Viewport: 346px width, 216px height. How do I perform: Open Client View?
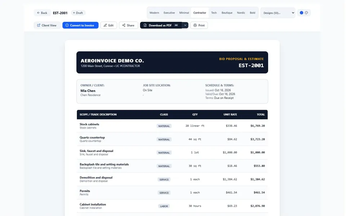(47, 25)
